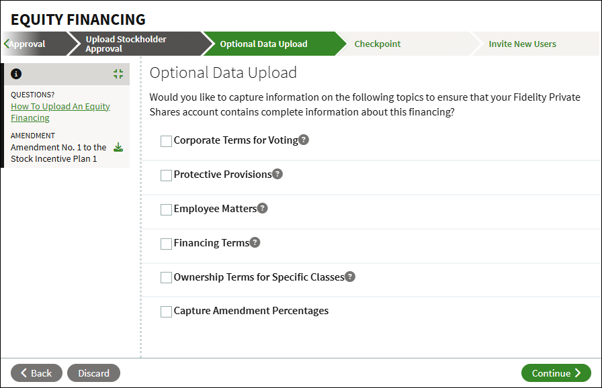The height and width of the screenshot is (388, 602).
Task: Check Ownership Terms for Specific Classes
Action: (166, 278)
